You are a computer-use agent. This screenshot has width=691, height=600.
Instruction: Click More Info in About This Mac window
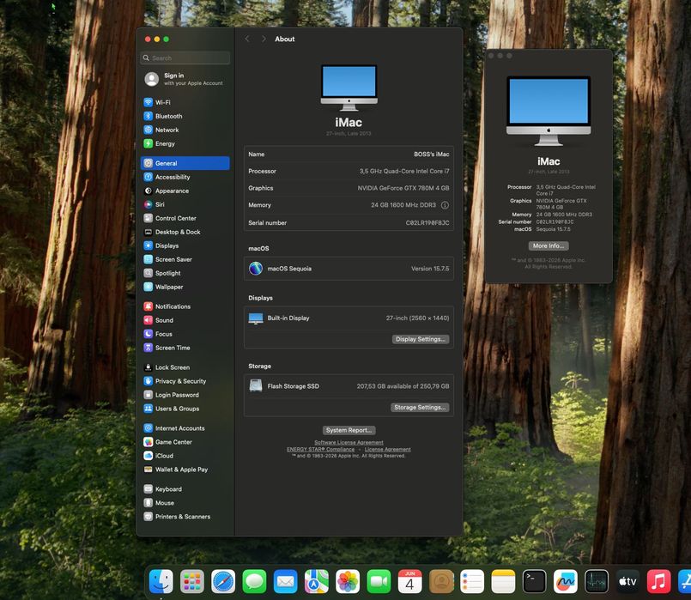[x=549, y=245]
